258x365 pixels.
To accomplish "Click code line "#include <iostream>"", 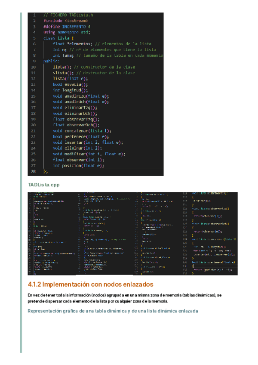I will pyautogui.click(x=66, y=21).
